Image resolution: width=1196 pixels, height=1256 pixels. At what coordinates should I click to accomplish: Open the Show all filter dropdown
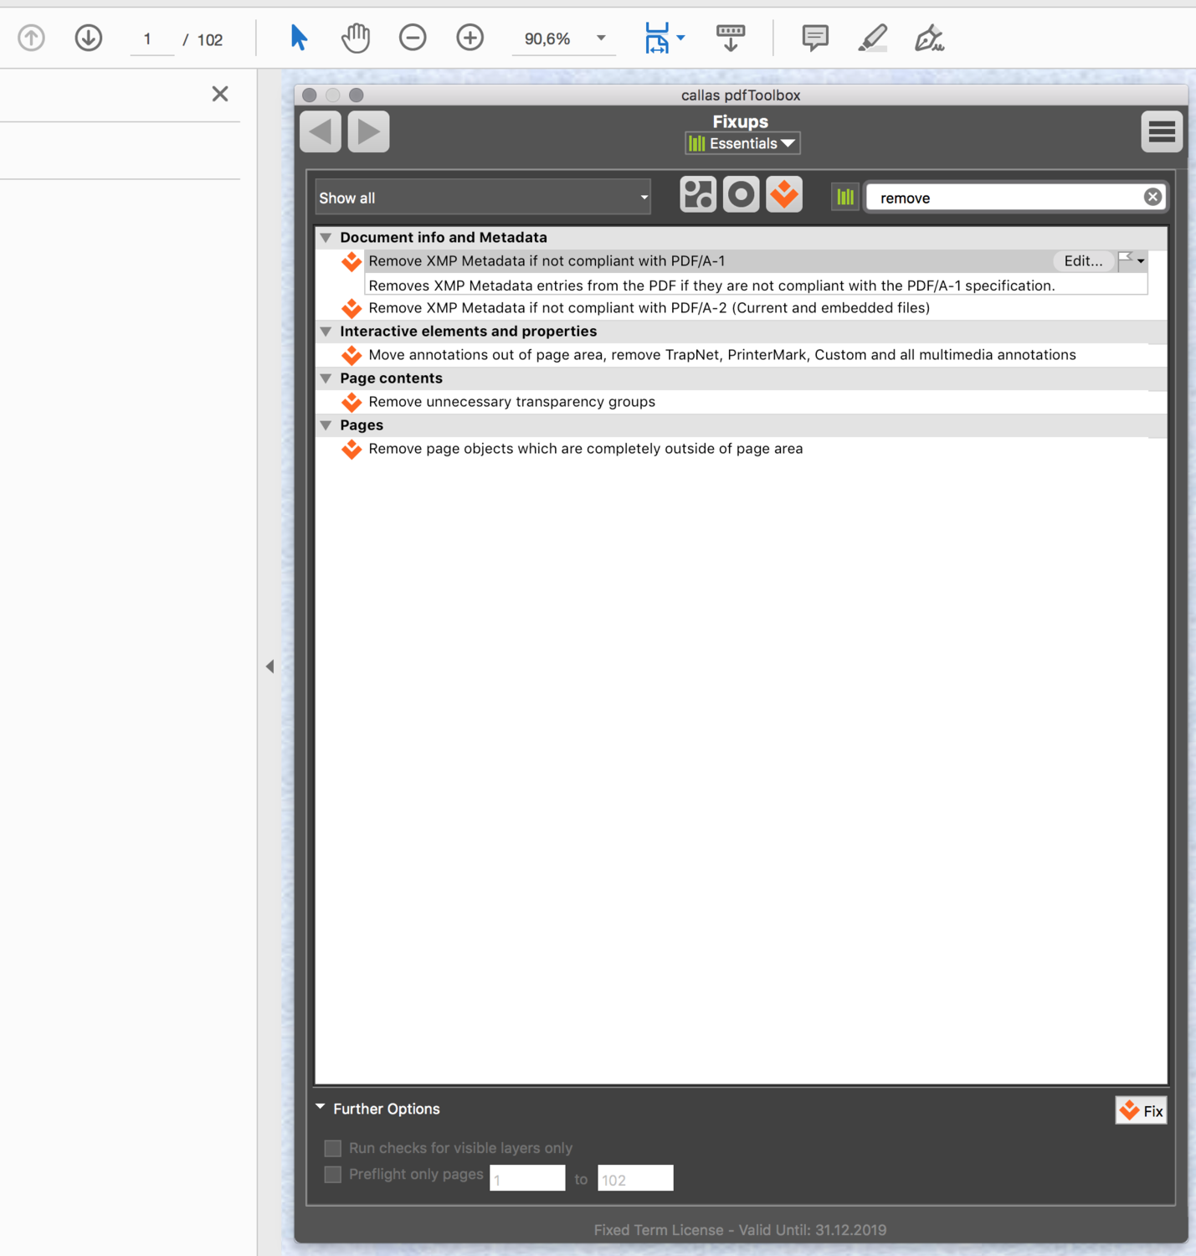(x=484, y=198)
